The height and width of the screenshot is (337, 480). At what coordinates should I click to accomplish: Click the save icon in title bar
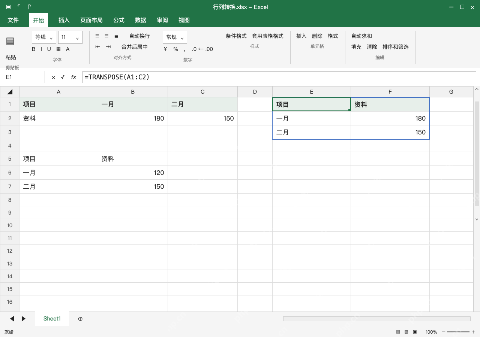(8, 7)
